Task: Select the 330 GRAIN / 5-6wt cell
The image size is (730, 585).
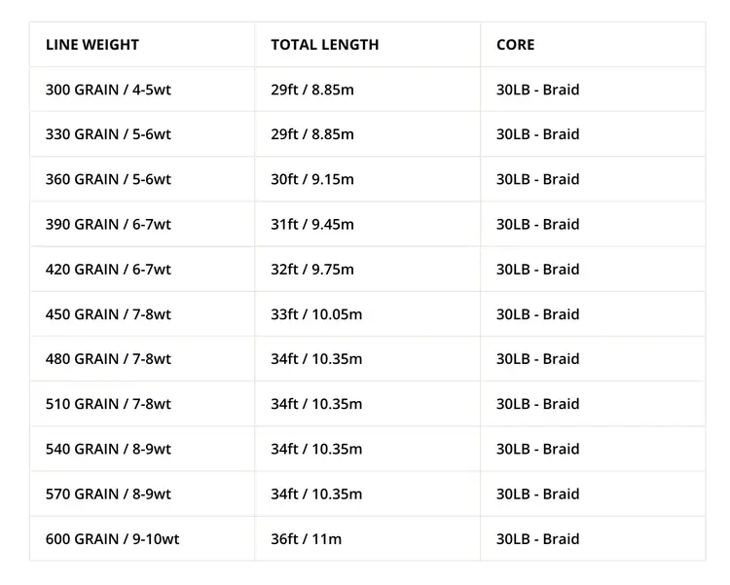Action: pos(108,134)
